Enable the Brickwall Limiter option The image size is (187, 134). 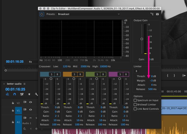tap(135, 105)
